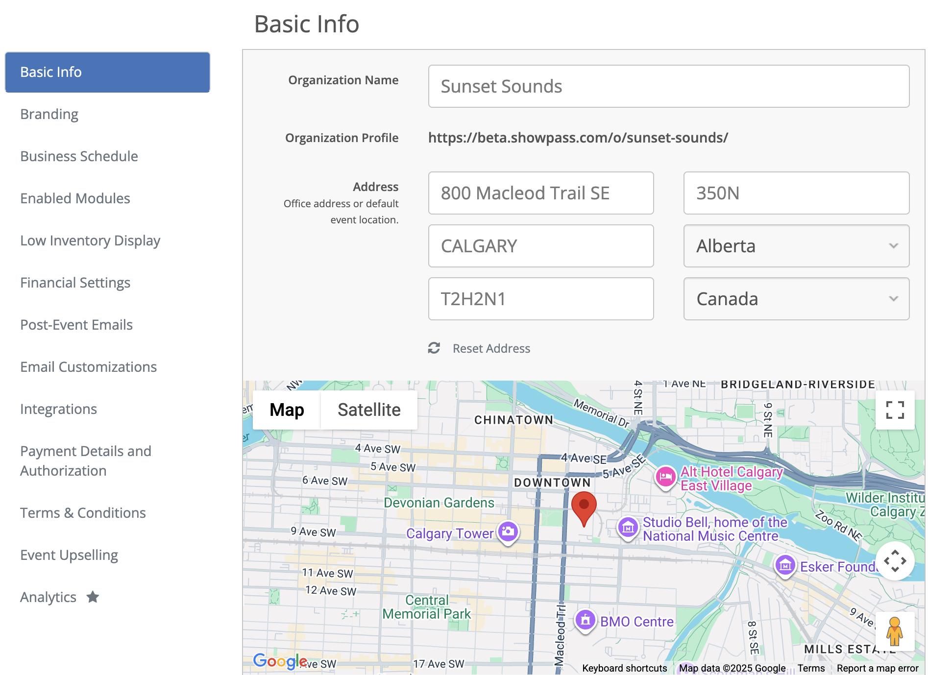Viewport: 928px width, 675px height.
Task: Open the Alberta province dropdown
Action: (x=796, y=246)
